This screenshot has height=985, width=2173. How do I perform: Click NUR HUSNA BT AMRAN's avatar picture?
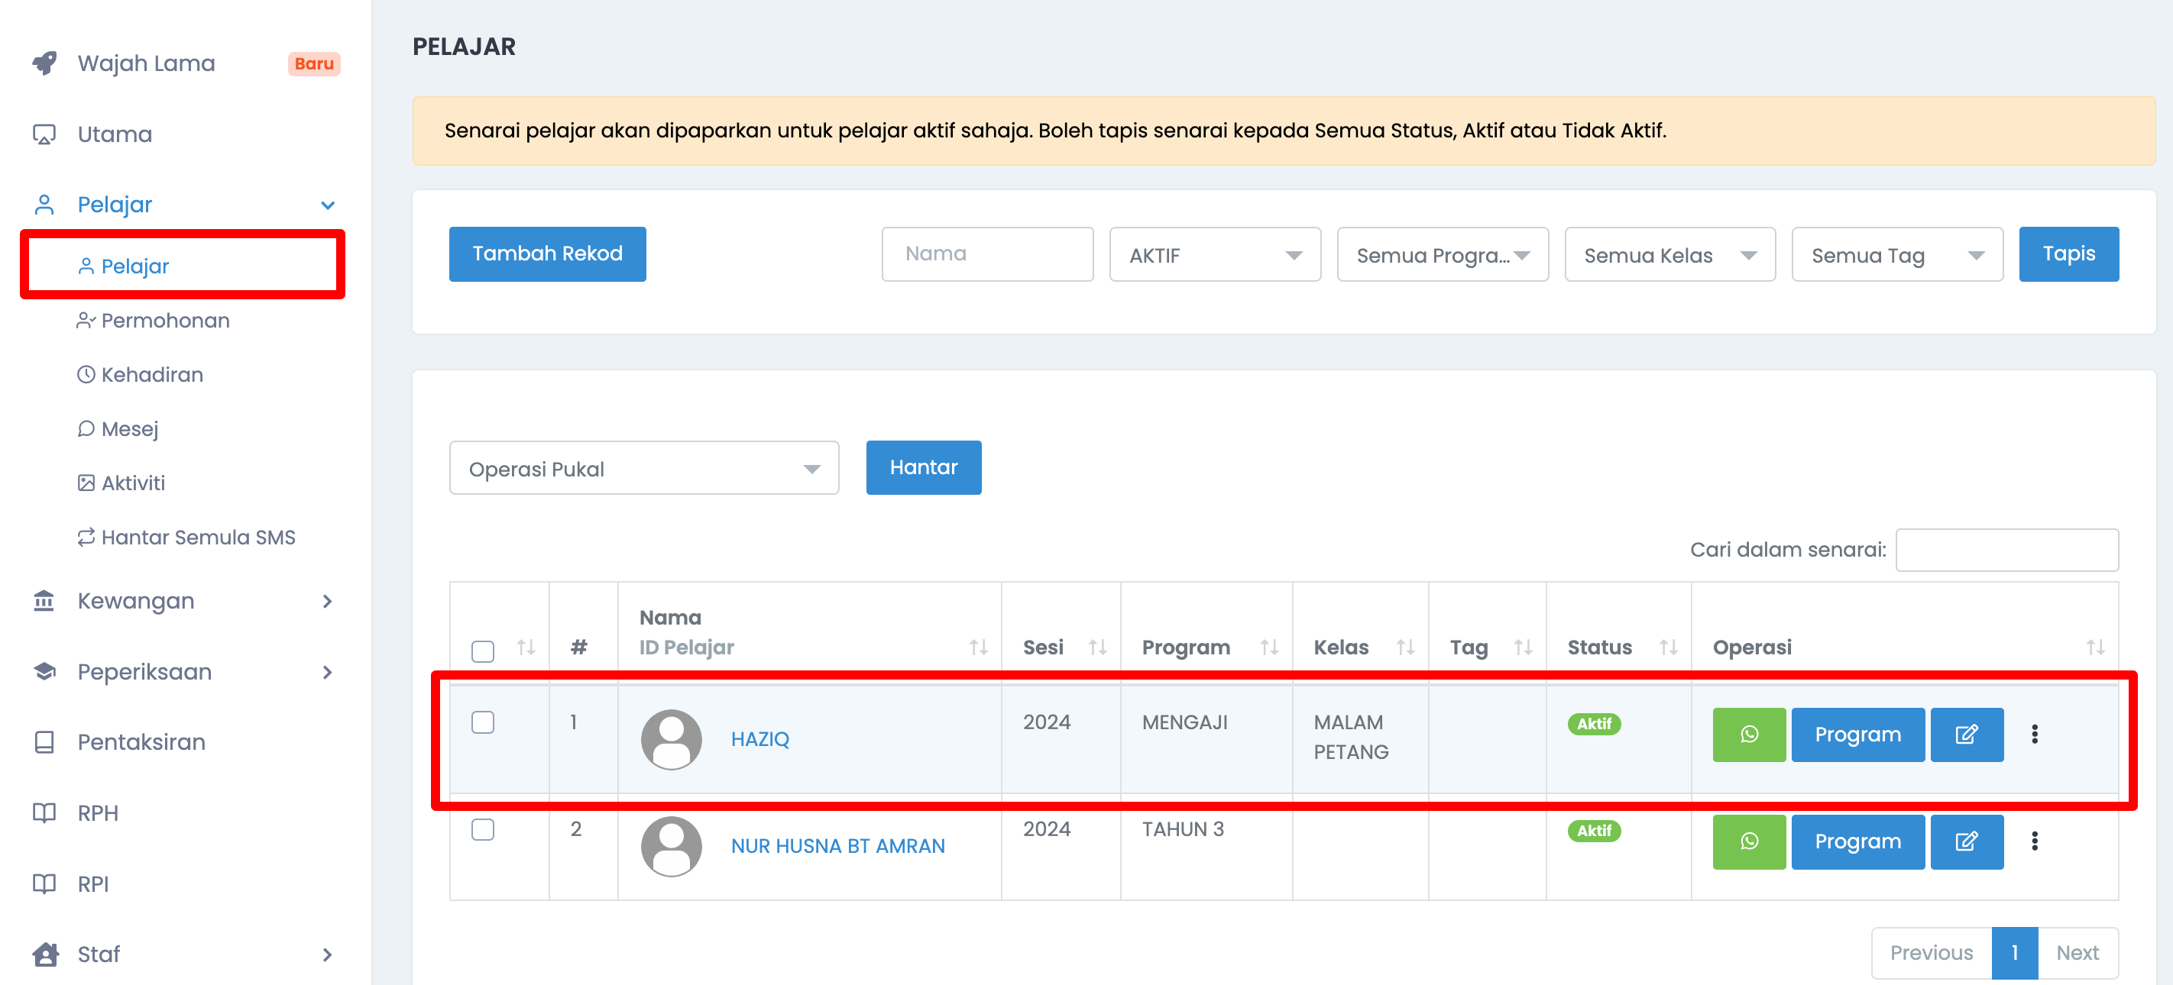(x=672, y=846)
